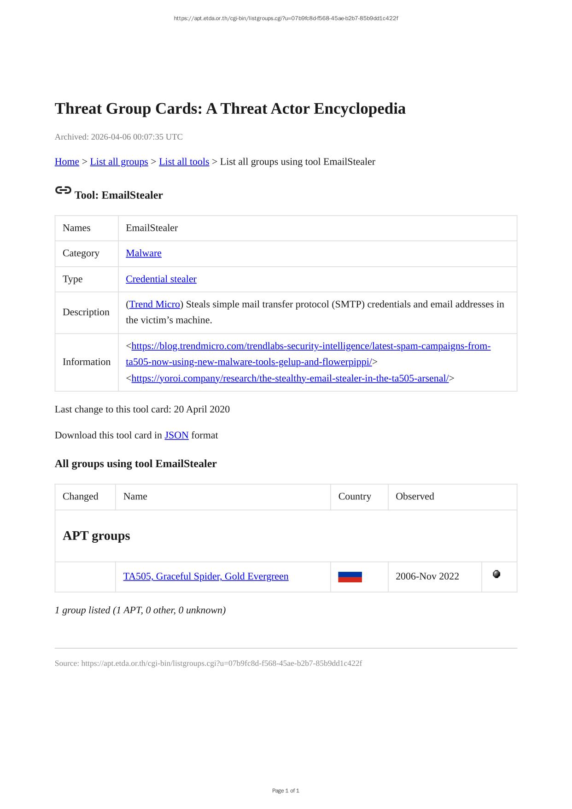Open the List all groups breadcrumb
This screenshot has height=809, width=572.
tap(119, 162)
